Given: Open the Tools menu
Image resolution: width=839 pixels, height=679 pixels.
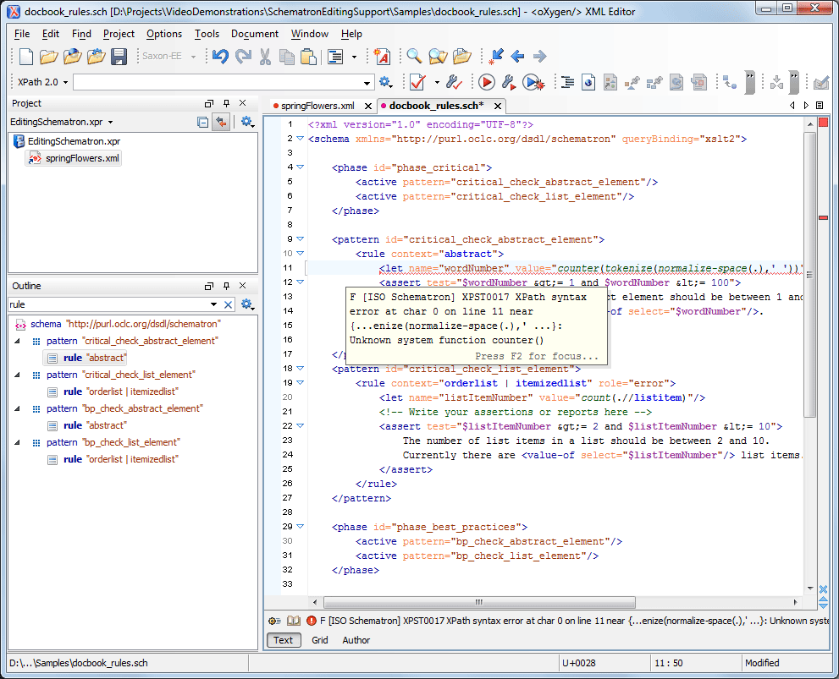Looking at the screenshot, I should (x=207, y=34).
